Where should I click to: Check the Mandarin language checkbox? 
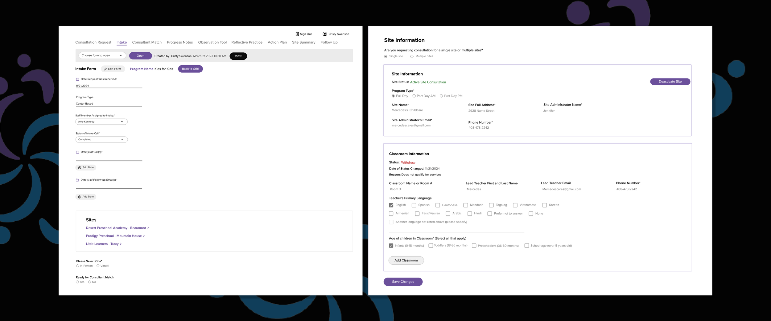click(x=466, y=205)
